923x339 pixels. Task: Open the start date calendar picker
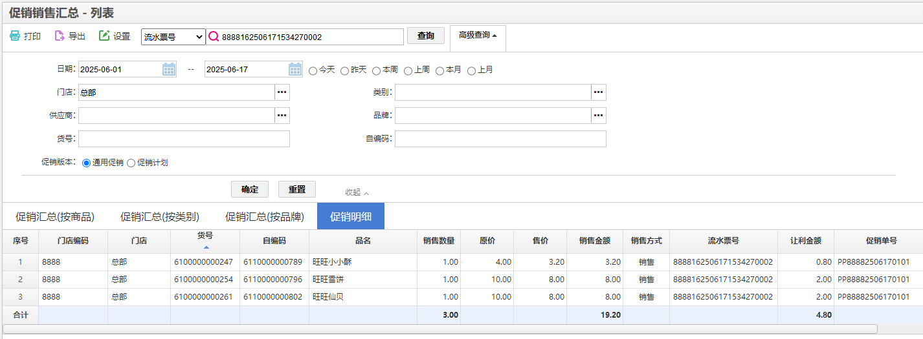[x=169, y=69]
